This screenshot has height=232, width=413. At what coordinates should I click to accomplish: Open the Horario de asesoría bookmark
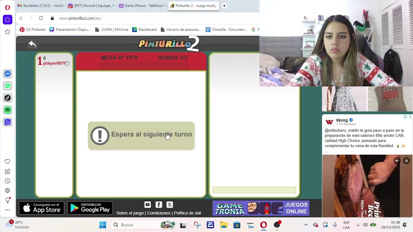click(x=180, y=30)
